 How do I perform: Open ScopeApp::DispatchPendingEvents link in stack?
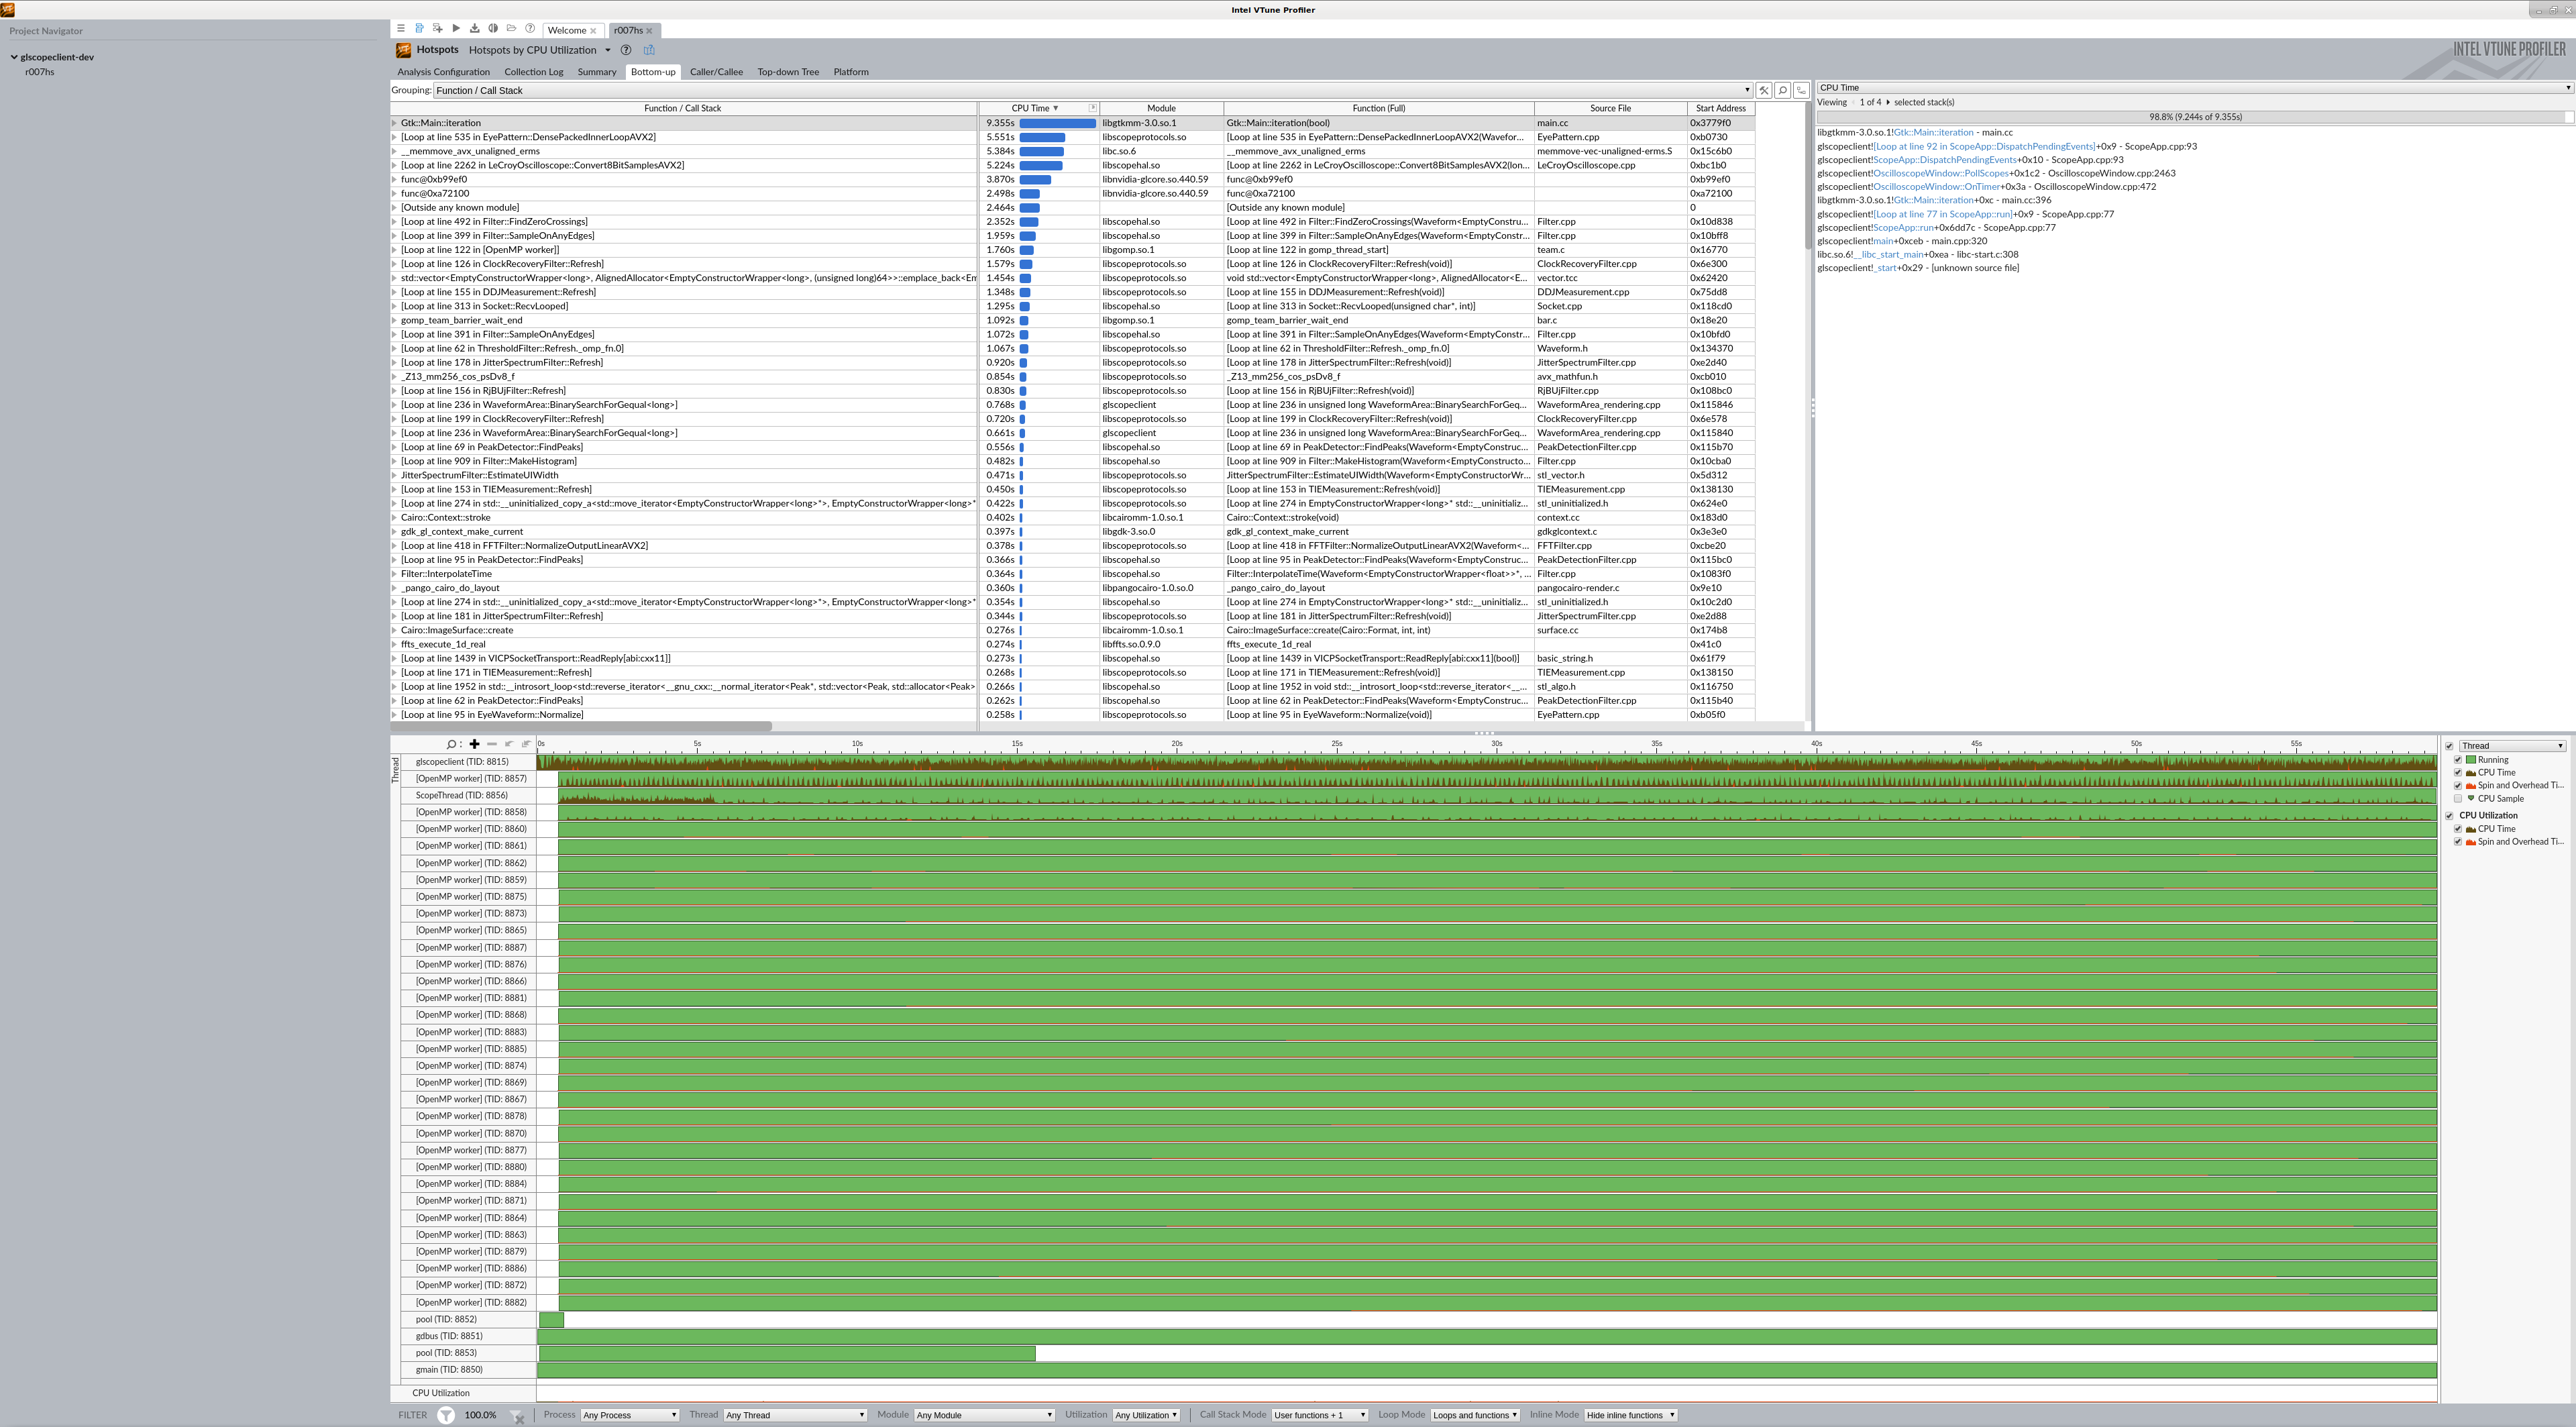[1944, 160]
